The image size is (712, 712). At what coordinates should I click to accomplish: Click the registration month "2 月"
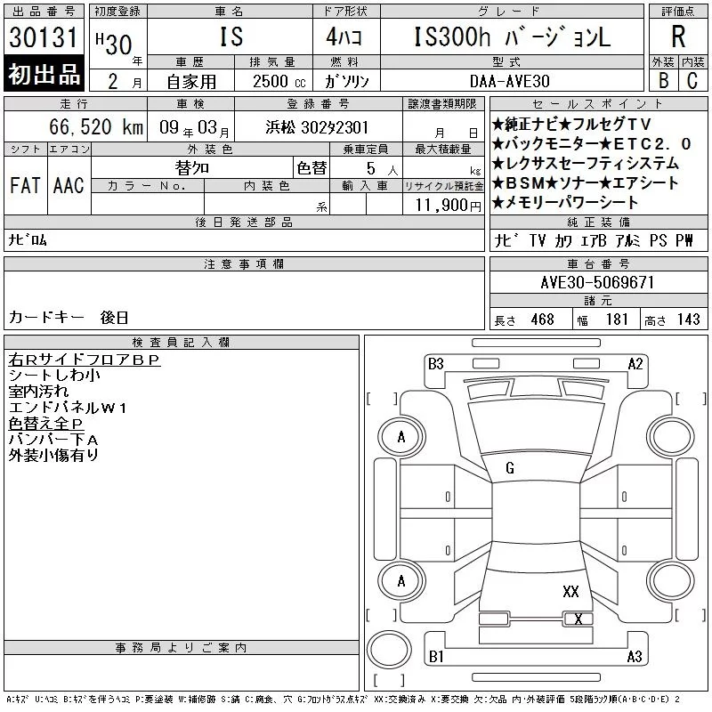(125, 82)
